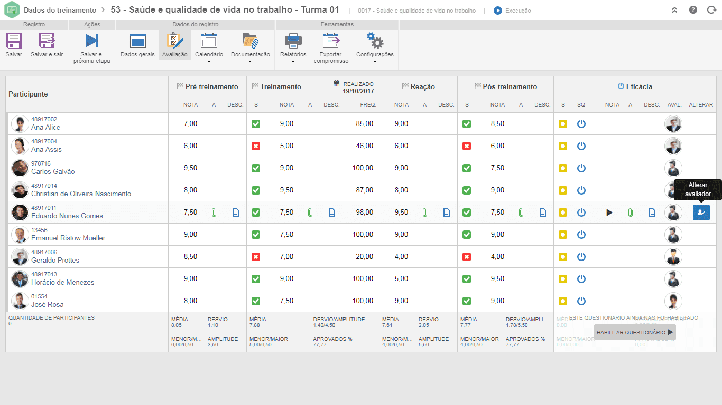The width and height of the screenshot is (722, 405).
Task: Toggle Ana Assis's pós-treinamento failed status
Action: click(x=467, y=146)
